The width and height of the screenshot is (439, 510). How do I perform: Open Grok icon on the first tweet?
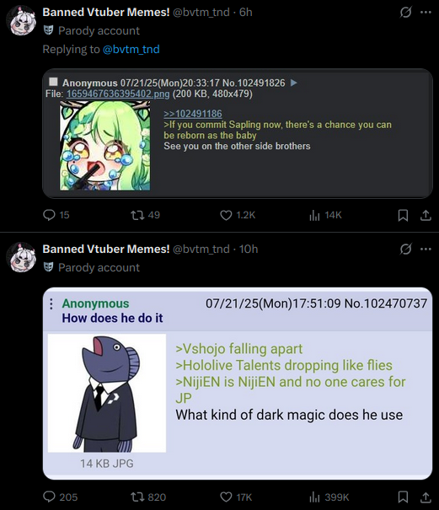(405, 13)
